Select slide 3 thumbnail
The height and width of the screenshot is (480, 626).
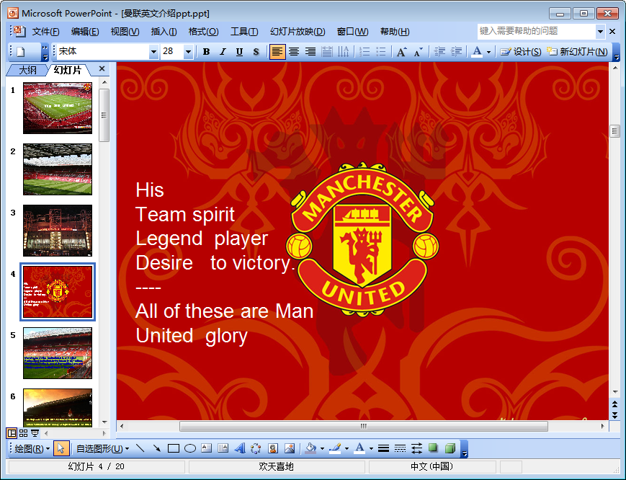(58, 231)
